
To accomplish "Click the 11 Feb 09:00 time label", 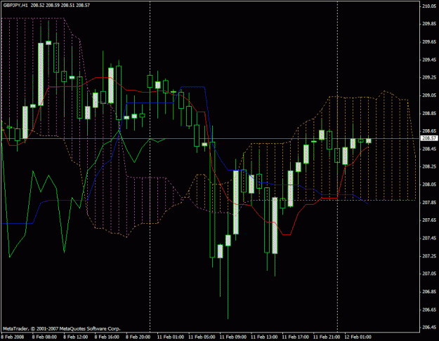I will click(233, 337).
